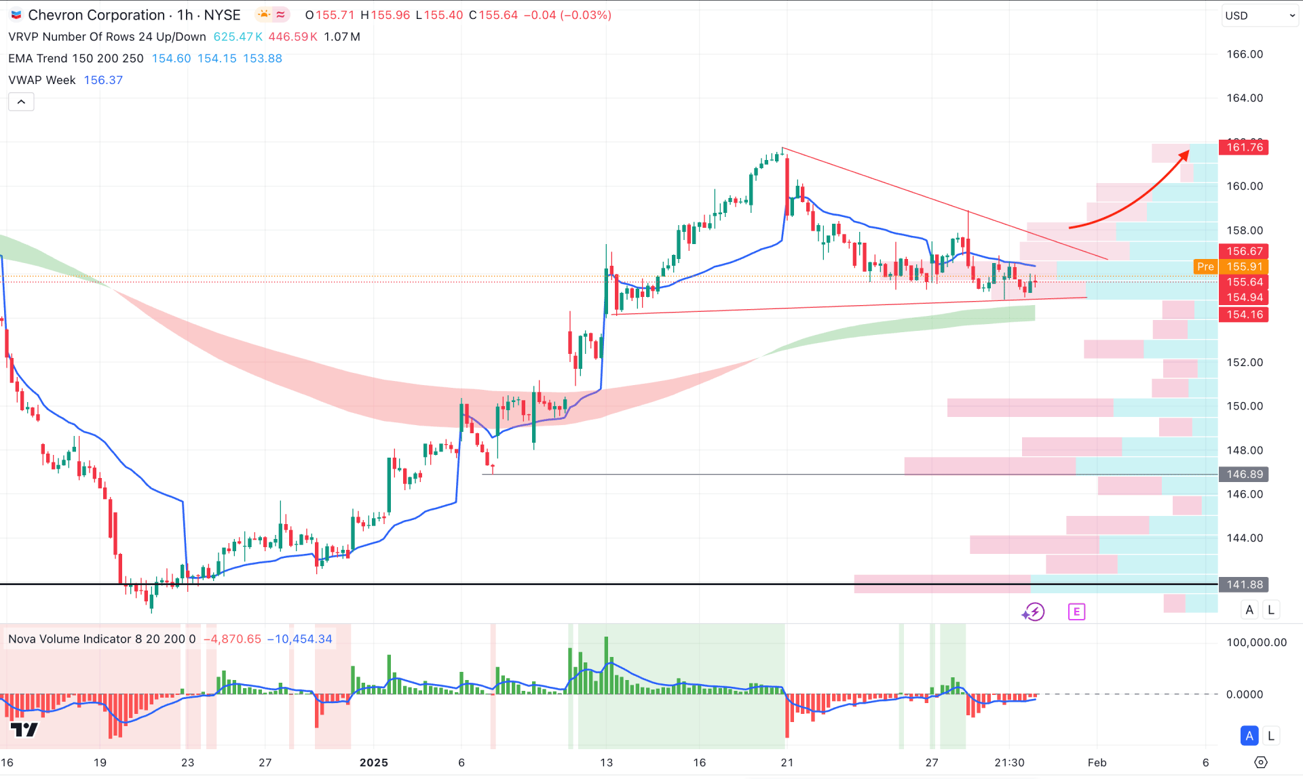Click the EMA value 153.88 in the legend
This screenshot has width=1303, height=779.
(263, 58)
